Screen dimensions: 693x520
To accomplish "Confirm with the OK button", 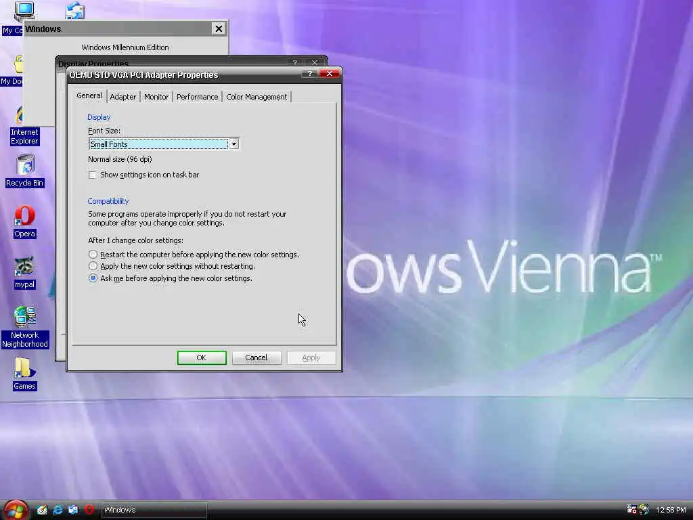I will click(x=202, y=357).
